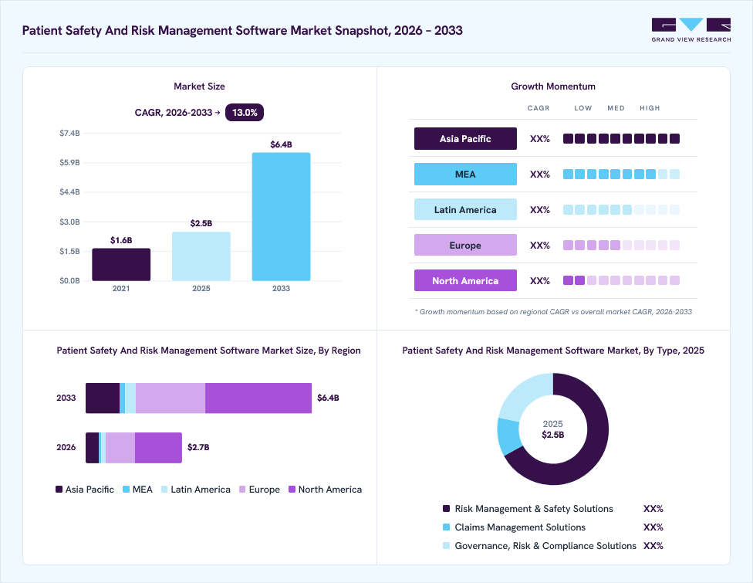Click the North America region label
The height and width of the screenshot is (583, 753).
465,280
